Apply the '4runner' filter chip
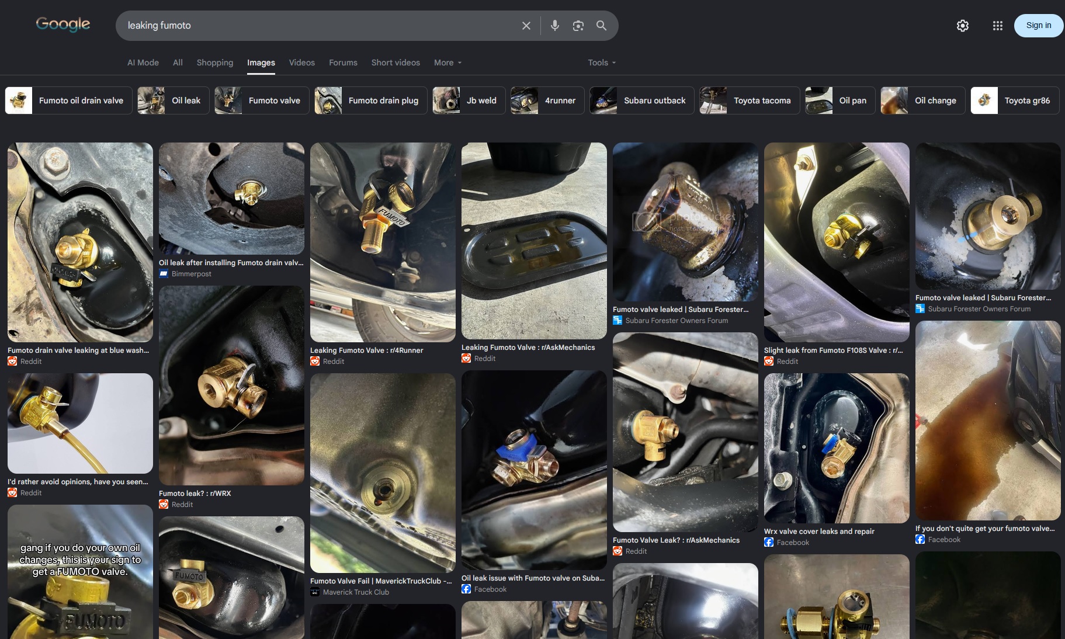Screen dimensions: 1065x639 coord(547,100)
